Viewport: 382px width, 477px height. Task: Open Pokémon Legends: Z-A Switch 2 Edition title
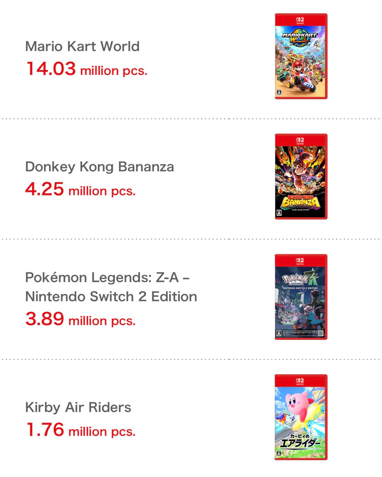tap(111, 287)
